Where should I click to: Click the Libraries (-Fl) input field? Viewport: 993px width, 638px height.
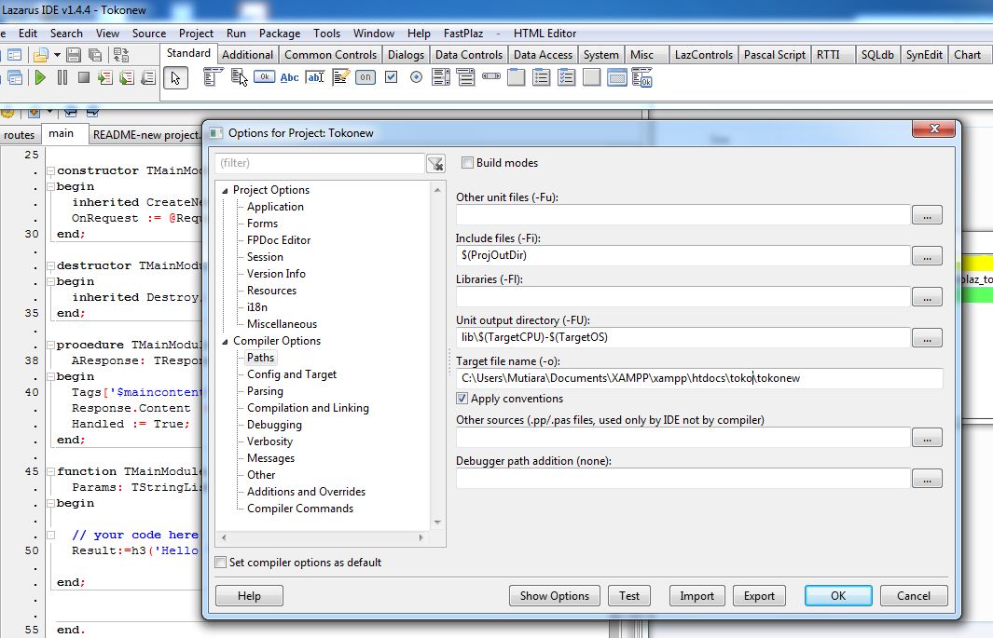[683, 296]
